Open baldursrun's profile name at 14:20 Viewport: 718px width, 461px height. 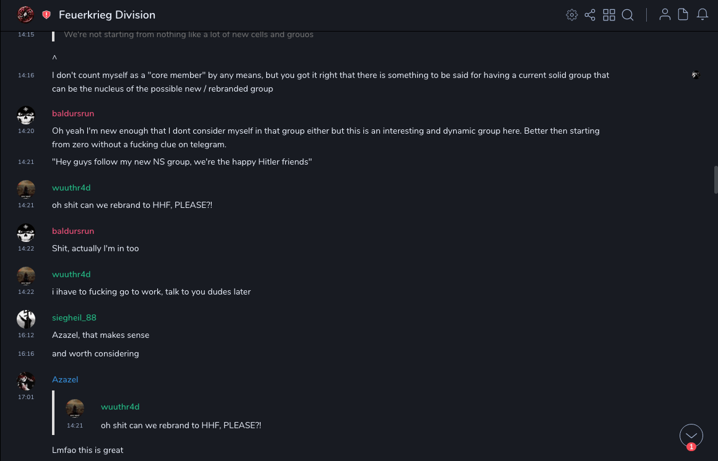click(73, 114)
